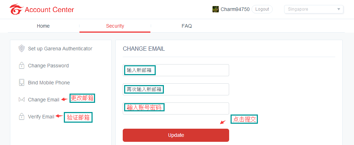
Task: Open Set up Garena Authenticator
Action: coord(60,49)
